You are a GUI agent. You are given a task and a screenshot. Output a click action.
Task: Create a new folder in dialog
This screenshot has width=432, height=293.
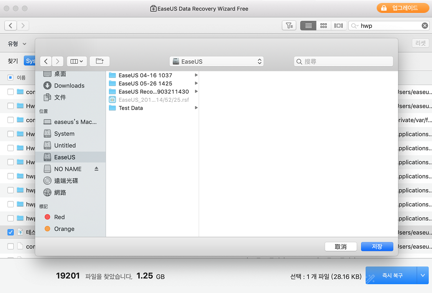pos(99,61)
